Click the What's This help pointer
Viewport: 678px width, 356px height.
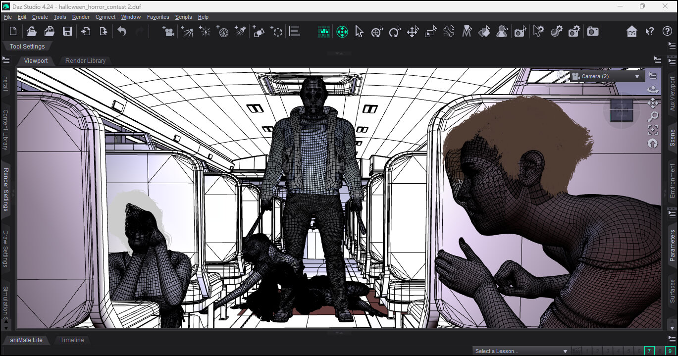pyautogui.click(x=649, y=32)
